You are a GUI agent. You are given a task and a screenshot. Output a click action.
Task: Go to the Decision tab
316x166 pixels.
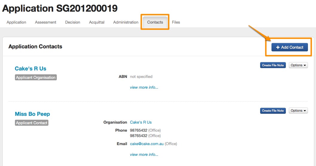coord(73,22)
